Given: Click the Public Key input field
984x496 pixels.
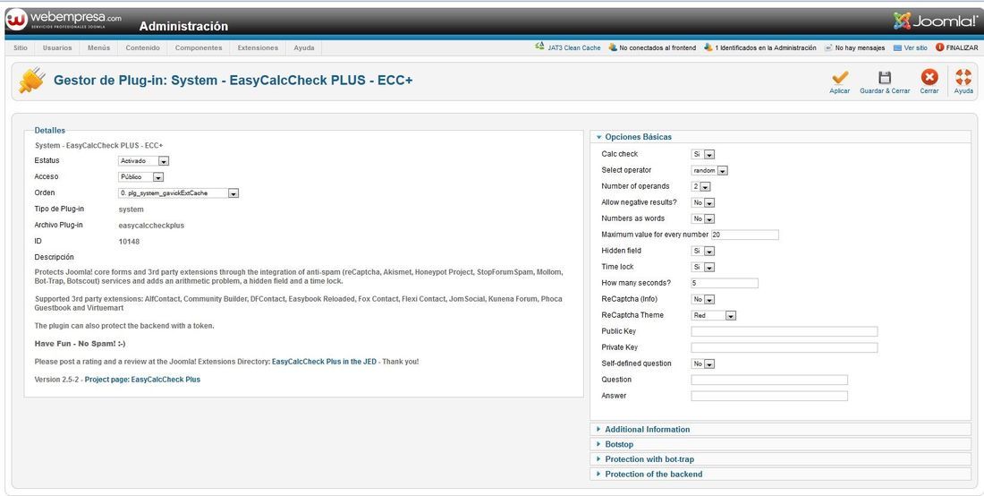Looking at the screenshot, I should [785, 331].
